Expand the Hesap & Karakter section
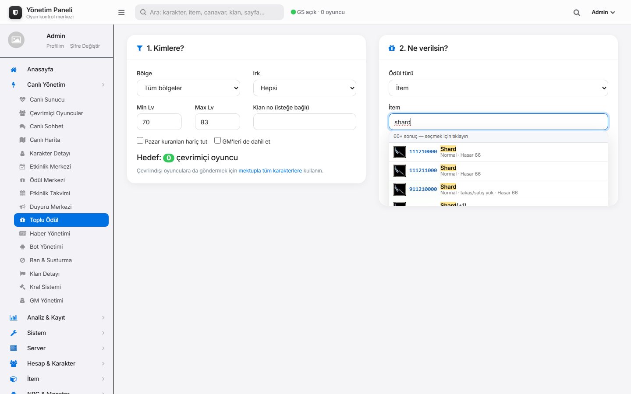 (x=57, y=363)
